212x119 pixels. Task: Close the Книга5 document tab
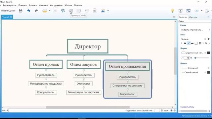coord(11,17)
